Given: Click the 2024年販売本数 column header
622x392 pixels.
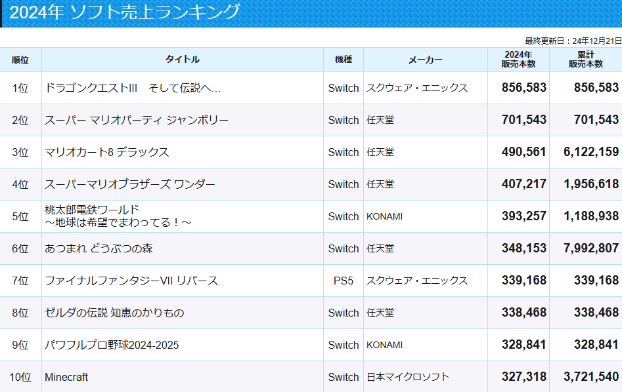Looking at the screenshot, I should [518, 60].
